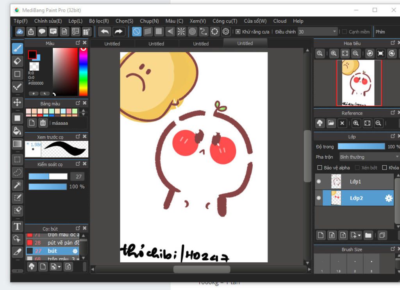Step the Bảng màu palette rows arrows

pos(84,112)
